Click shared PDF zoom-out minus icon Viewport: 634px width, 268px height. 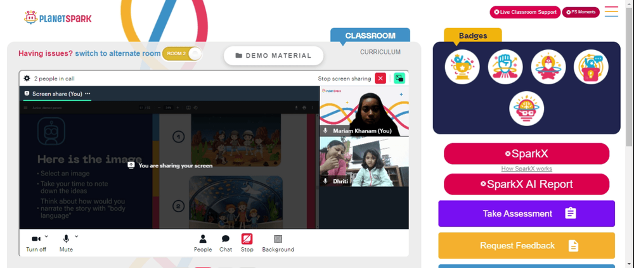point(159,108)
